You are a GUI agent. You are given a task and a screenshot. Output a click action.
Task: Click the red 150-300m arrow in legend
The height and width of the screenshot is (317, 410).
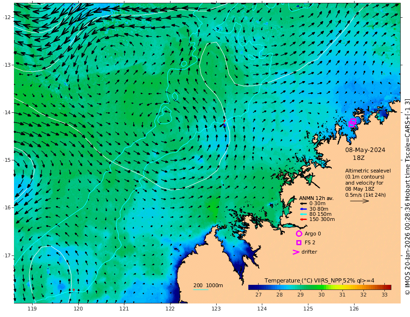click(x=303, y=219)
